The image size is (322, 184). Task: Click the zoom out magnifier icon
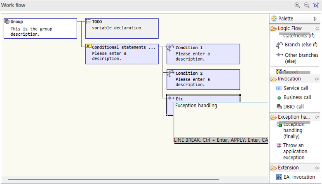tap(306, 5)
